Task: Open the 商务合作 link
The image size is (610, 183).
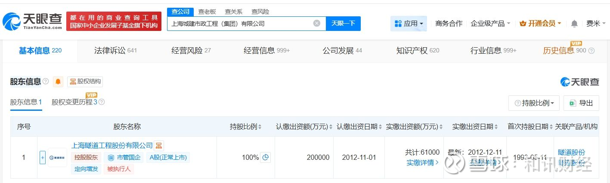Action: click(449, 24)
